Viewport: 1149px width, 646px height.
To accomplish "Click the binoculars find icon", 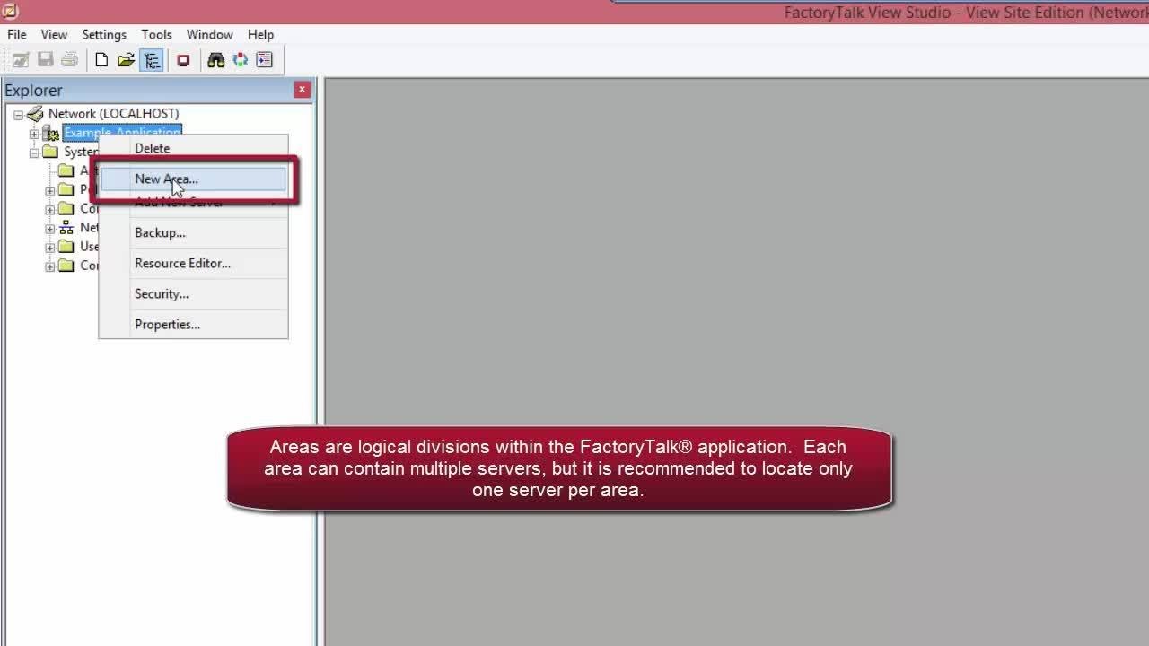I will click(215, 60).
